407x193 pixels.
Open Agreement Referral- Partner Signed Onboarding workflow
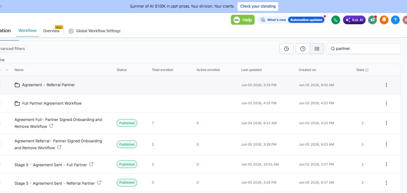point(58,144)
